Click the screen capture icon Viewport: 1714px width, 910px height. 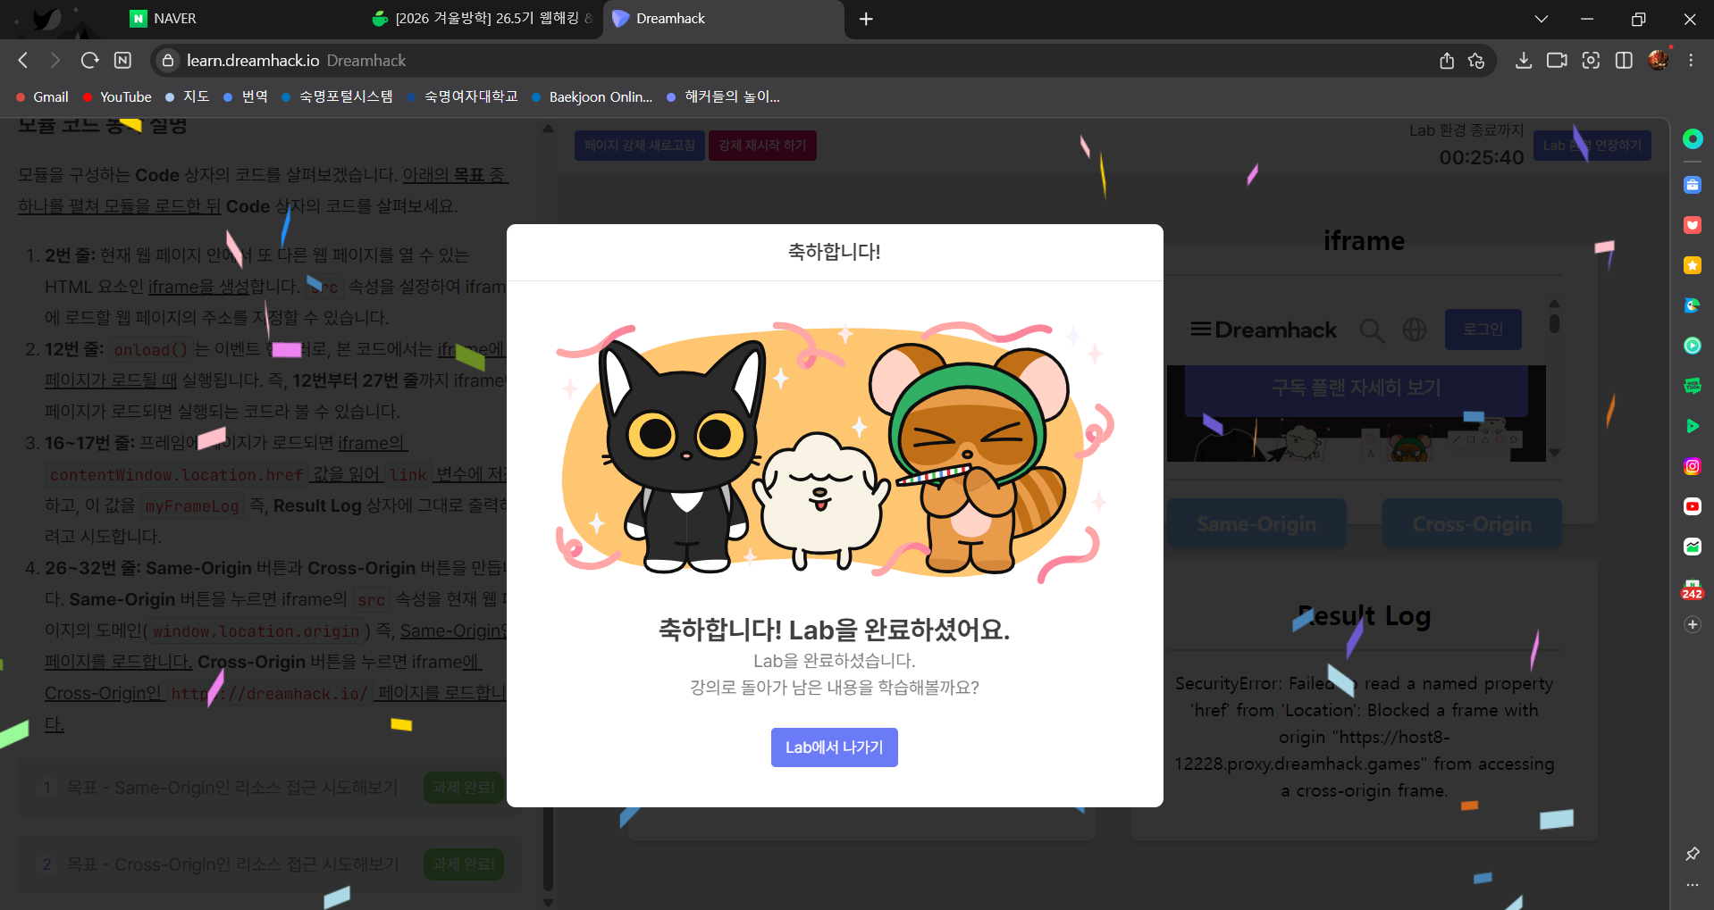1591,60
